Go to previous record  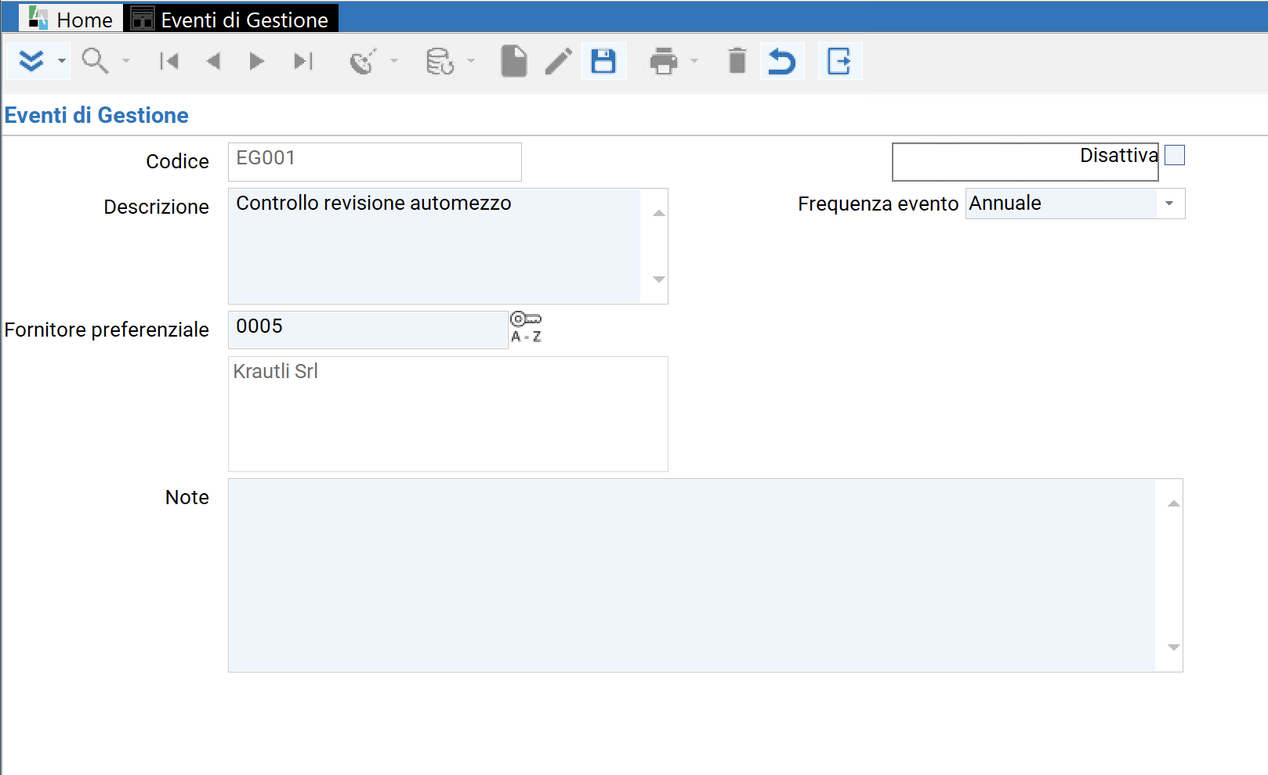[x=213, y=61]
